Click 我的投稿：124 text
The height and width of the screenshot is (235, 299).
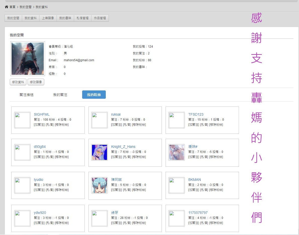click(x=143, y=46)
